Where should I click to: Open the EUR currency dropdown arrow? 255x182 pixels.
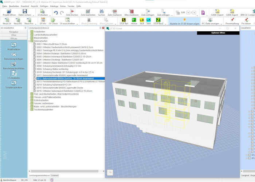pyautogui.click(x=188, y=13)
